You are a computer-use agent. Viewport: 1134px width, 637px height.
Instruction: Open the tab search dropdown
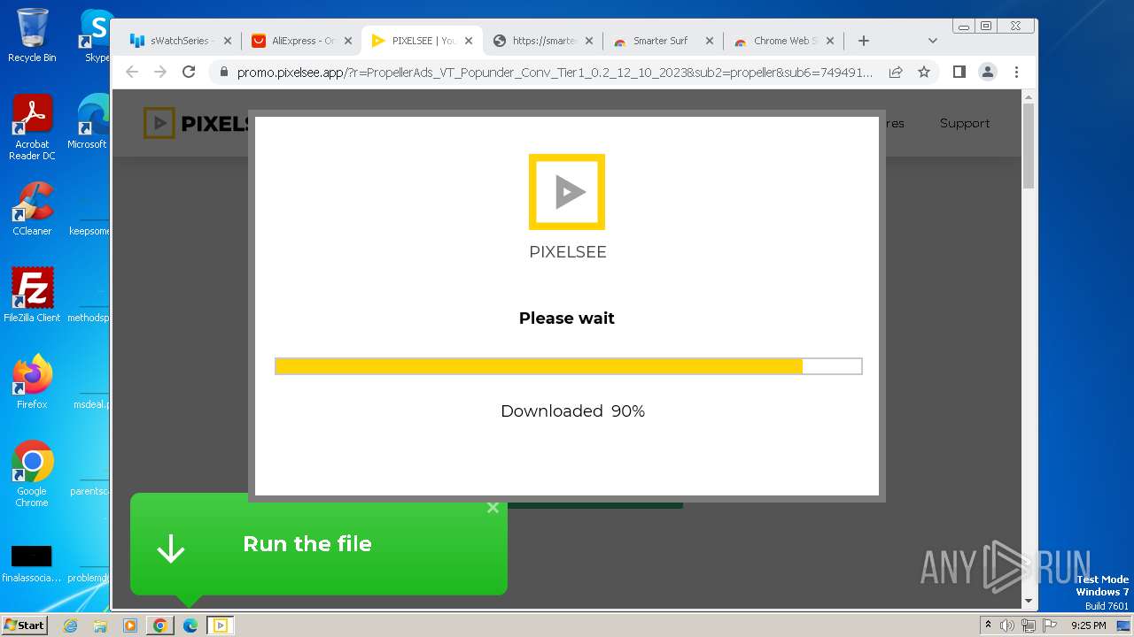[x=932, y=41]
